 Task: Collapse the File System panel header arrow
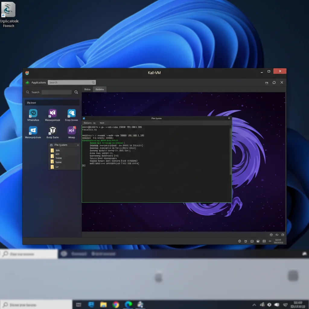[x=78, y=145]
